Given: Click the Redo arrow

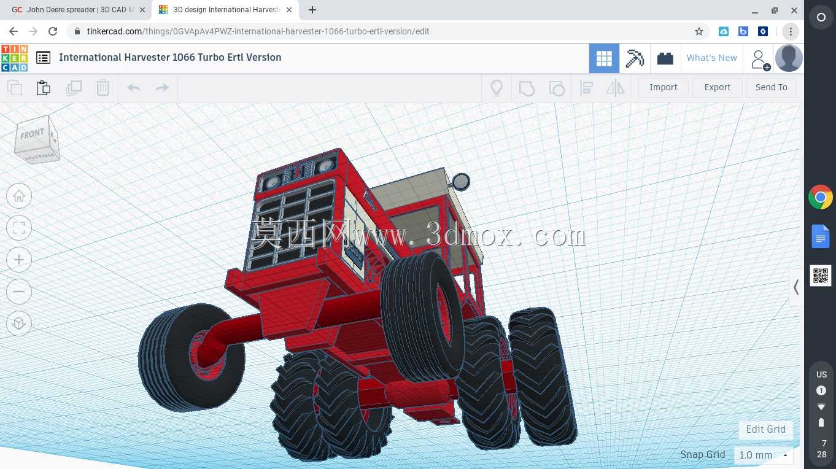Looking at the screenshot, I should 162,88.
